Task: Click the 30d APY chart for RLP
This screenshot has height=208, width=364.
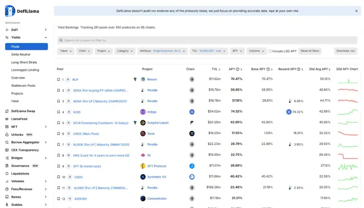Action: click(x=348, y=80)
